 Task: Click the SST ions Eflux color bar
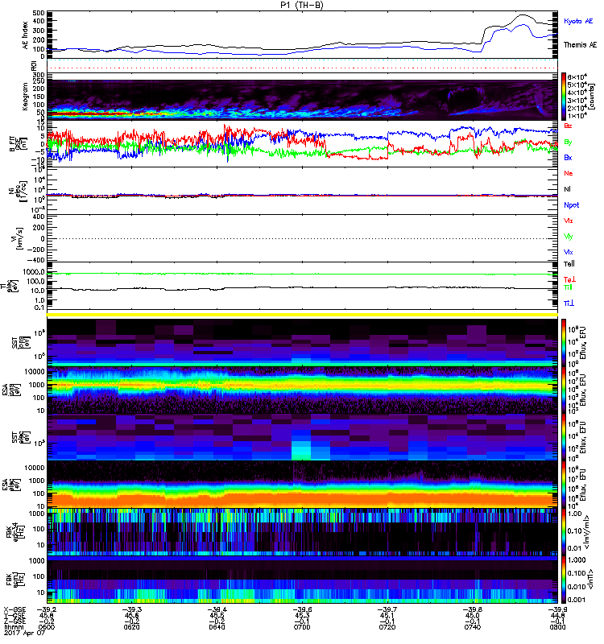(x=564, y=343)
